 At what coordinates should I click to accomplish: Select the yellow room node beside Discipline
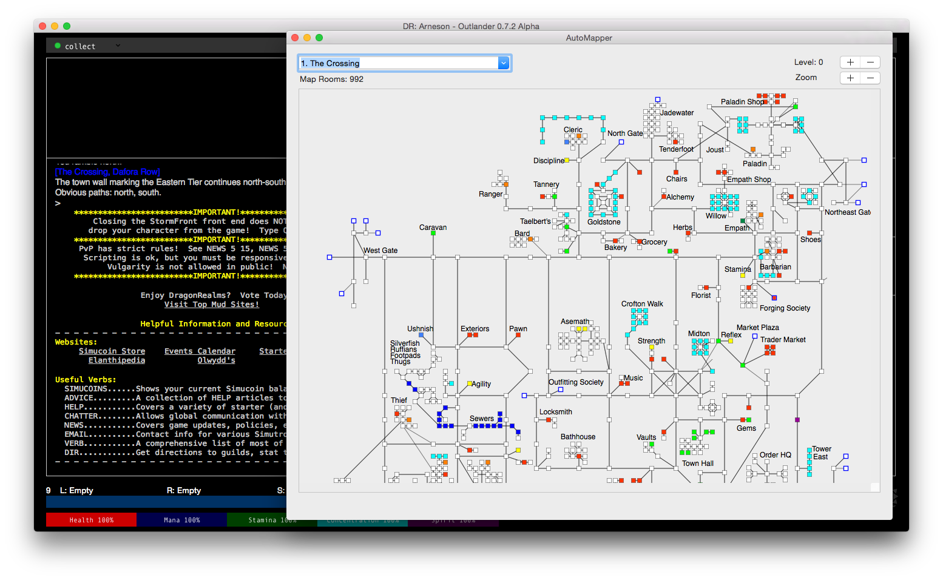point(567,160)
